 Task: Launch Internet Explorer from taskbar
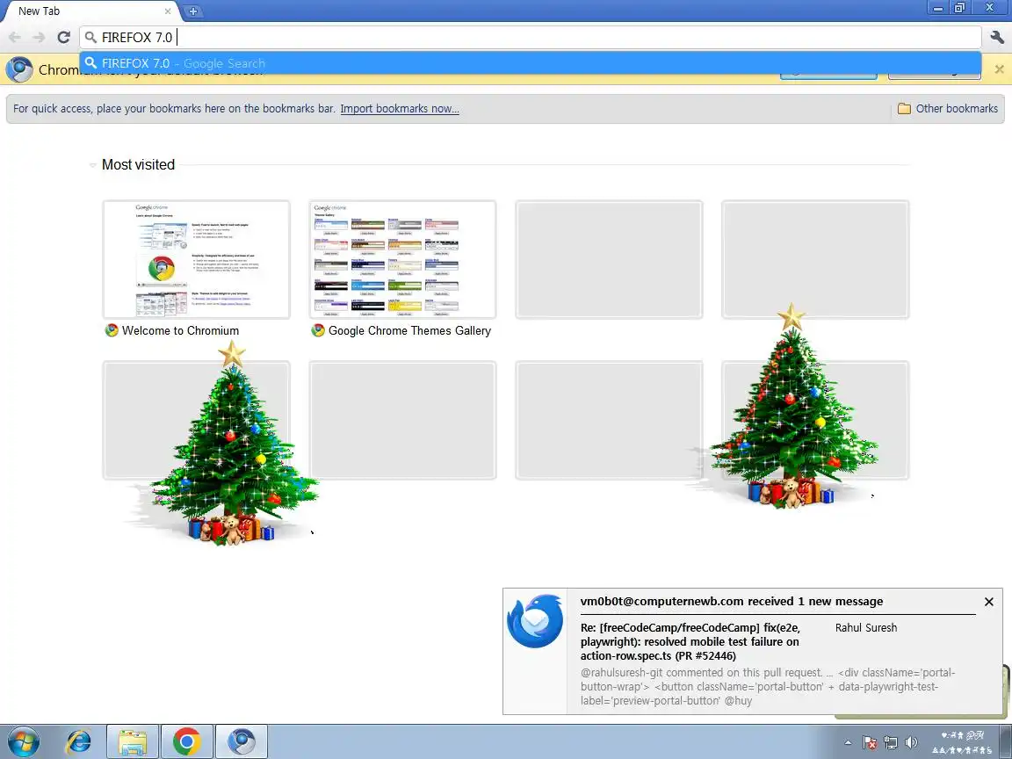pyautogui.click(x=79, y=742)
